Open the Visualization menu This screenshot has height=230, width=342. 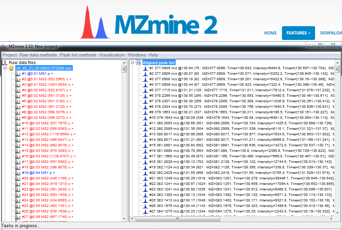(x=112, y=55)
